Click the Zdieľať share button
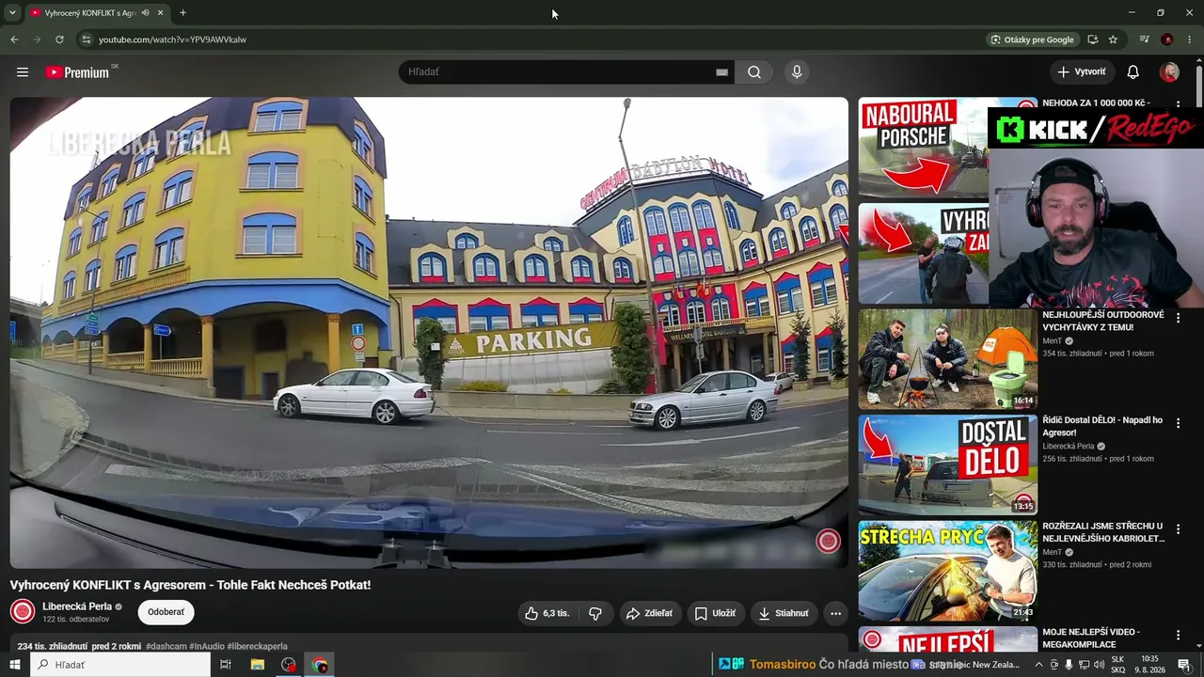This screenshot has height=677, width=1204. (x=650, y=613)
